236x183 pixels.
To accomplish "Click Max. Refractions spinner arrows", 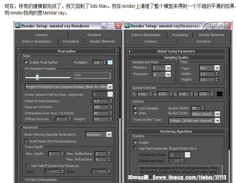I will coord(109,159).
